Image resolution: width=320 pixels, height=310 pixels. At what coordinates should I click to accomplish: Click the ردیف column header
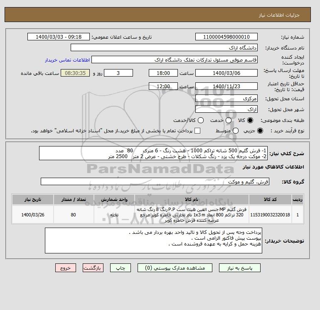click(x=298, y=199)
